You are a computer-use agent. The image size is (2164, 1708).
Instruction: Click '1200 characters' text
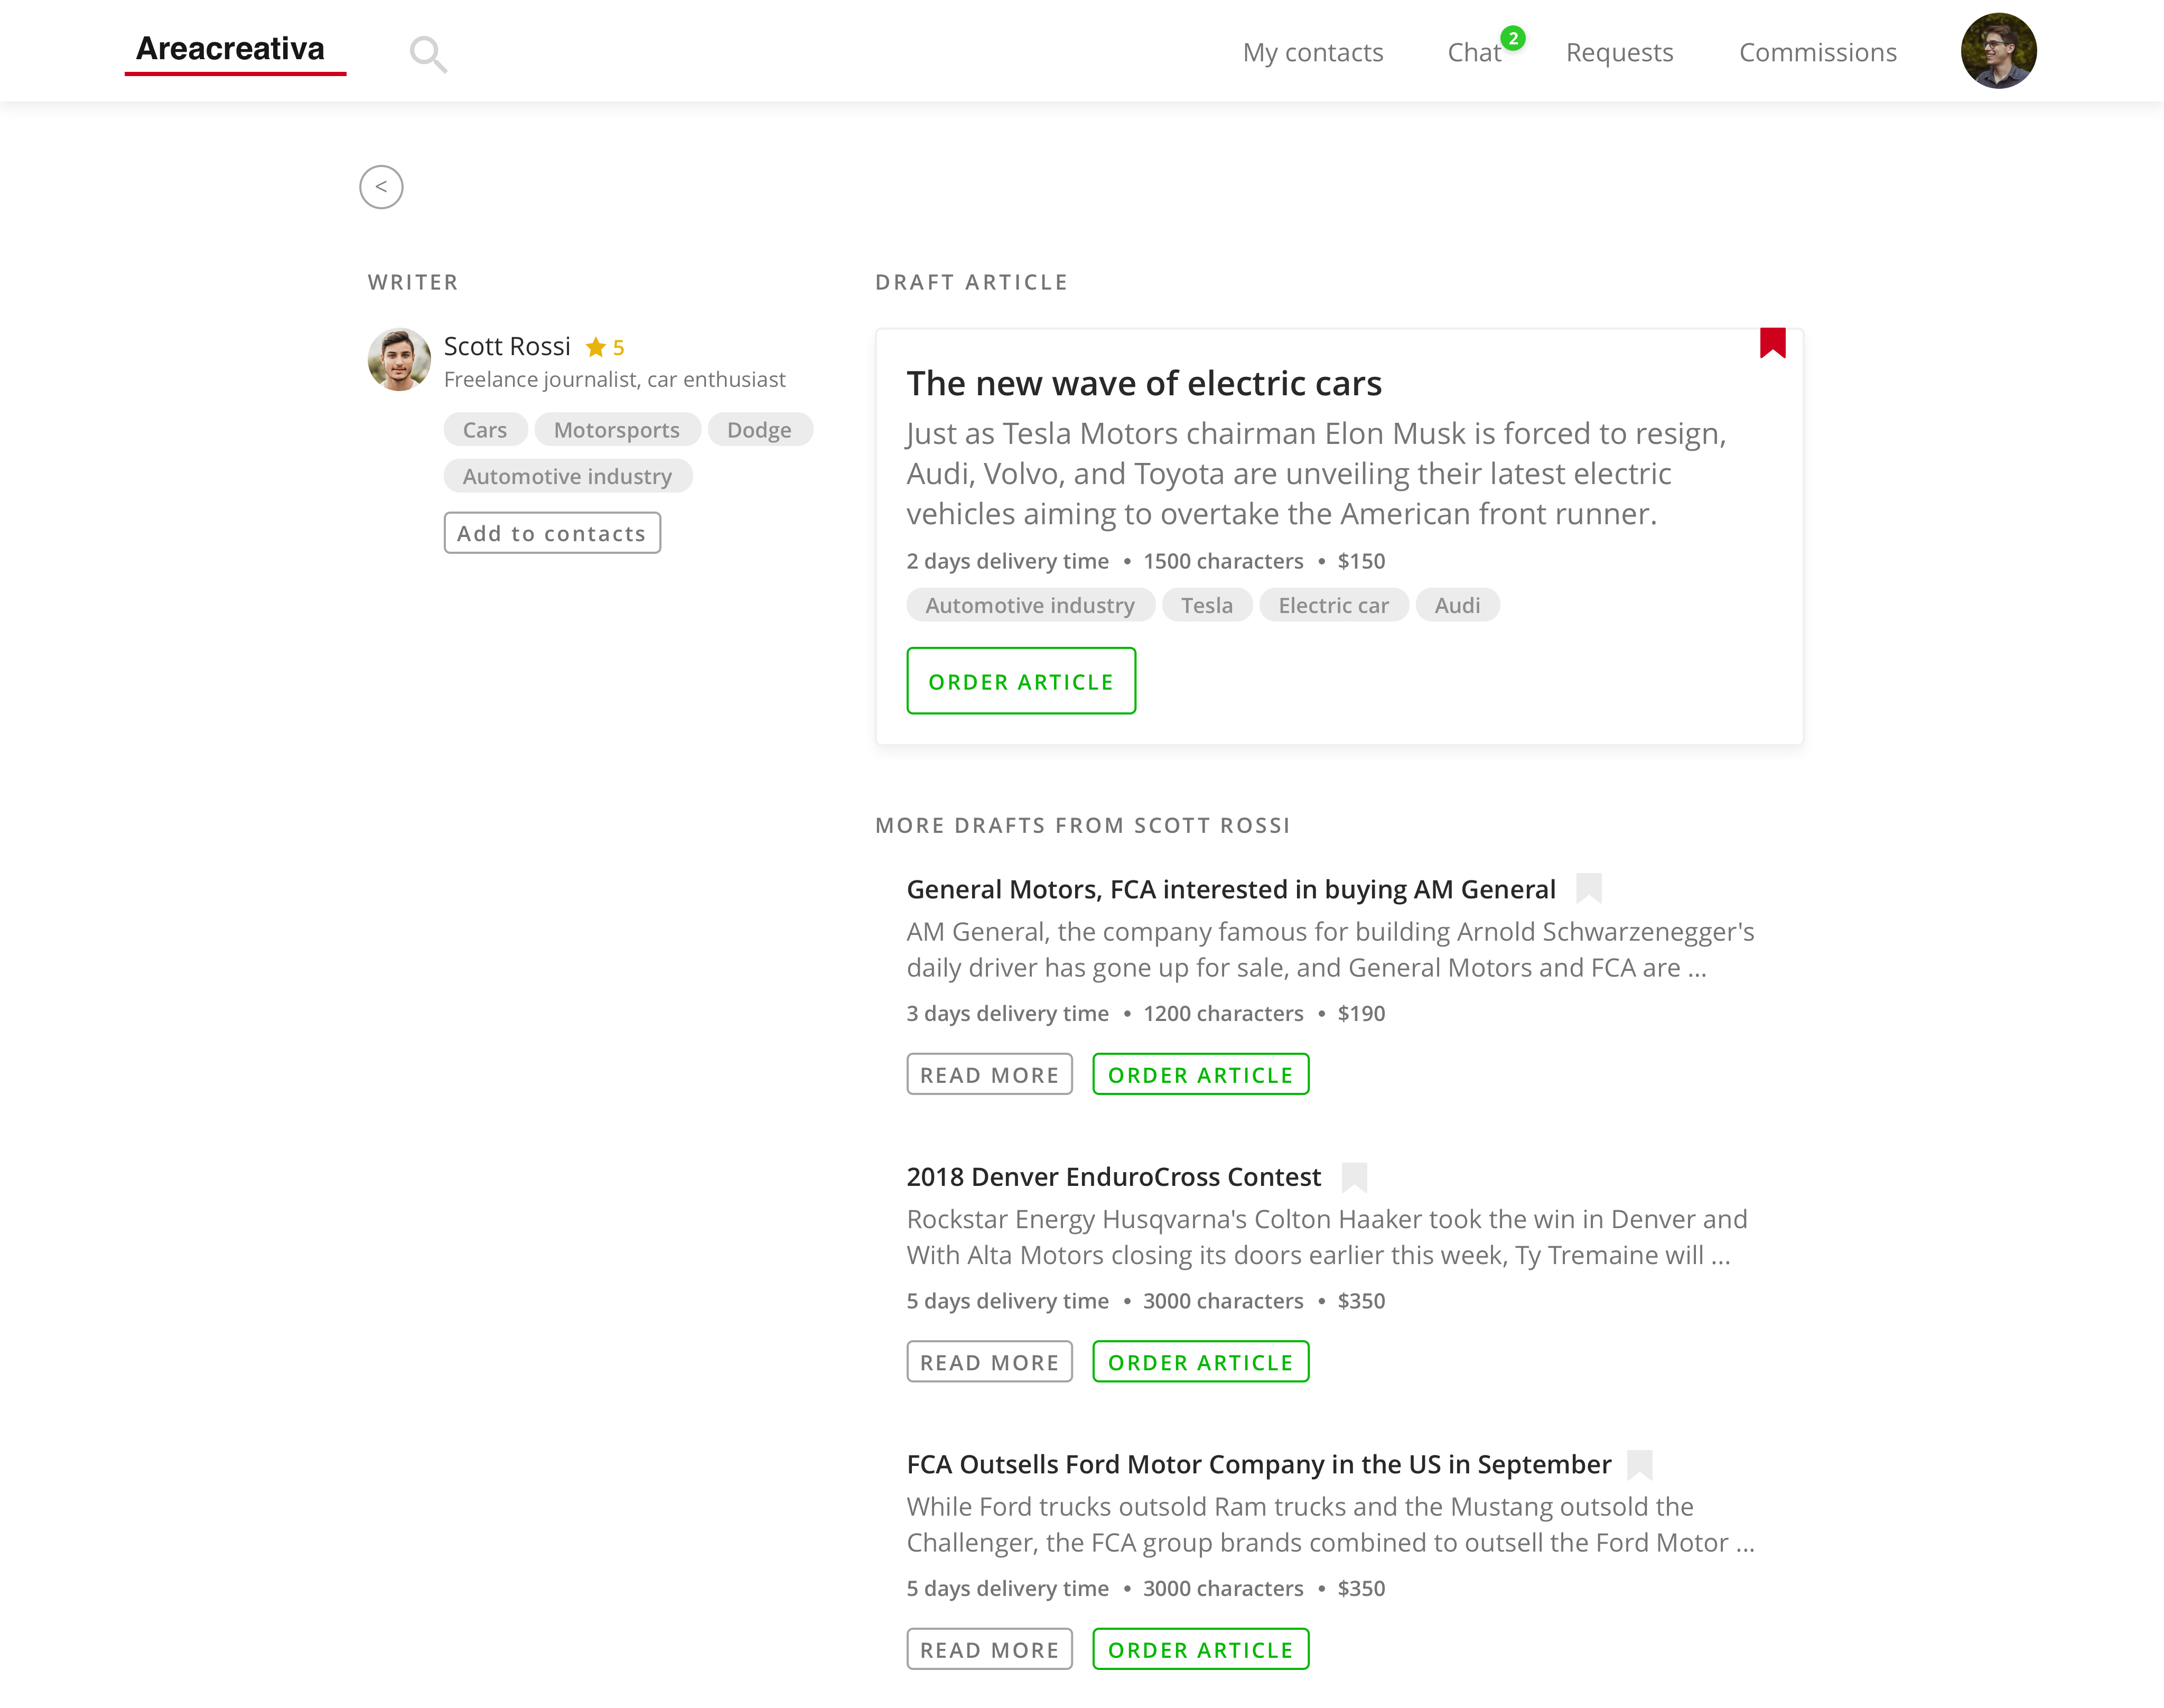point(1223,1013)
